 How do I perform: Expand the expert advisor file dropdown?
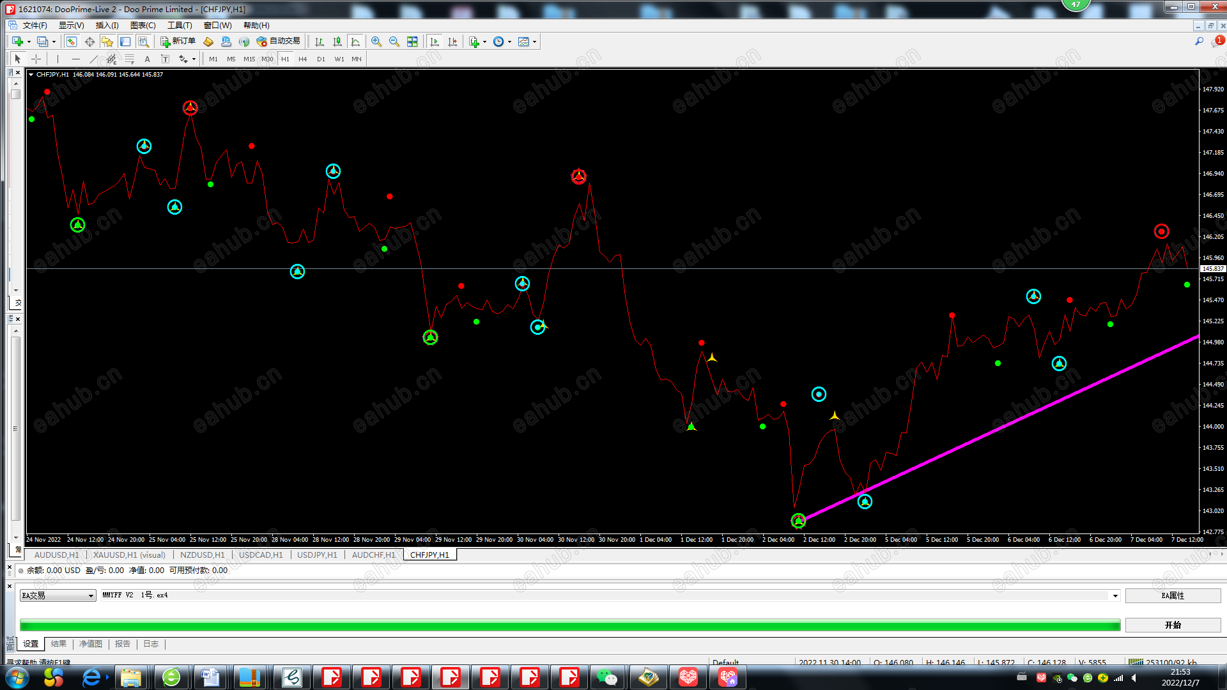click(1115, 595)
